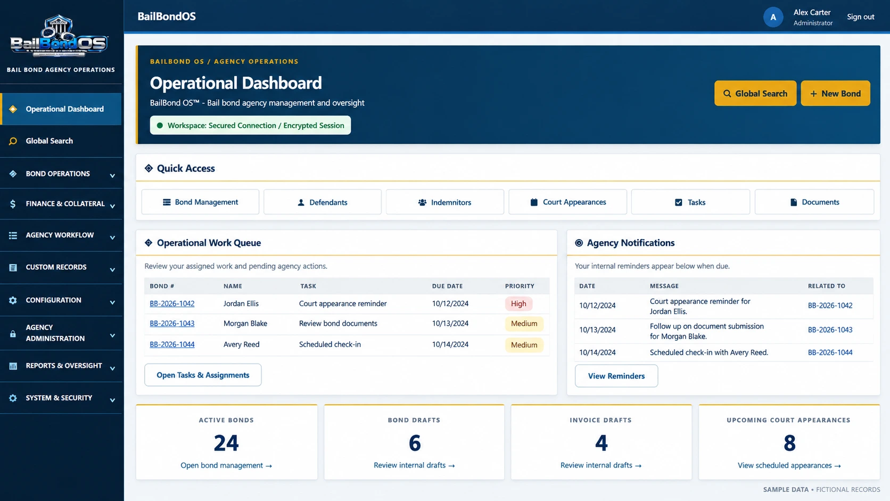
Task: Expand Agency Workflow chevron
Action: (112, 237)
